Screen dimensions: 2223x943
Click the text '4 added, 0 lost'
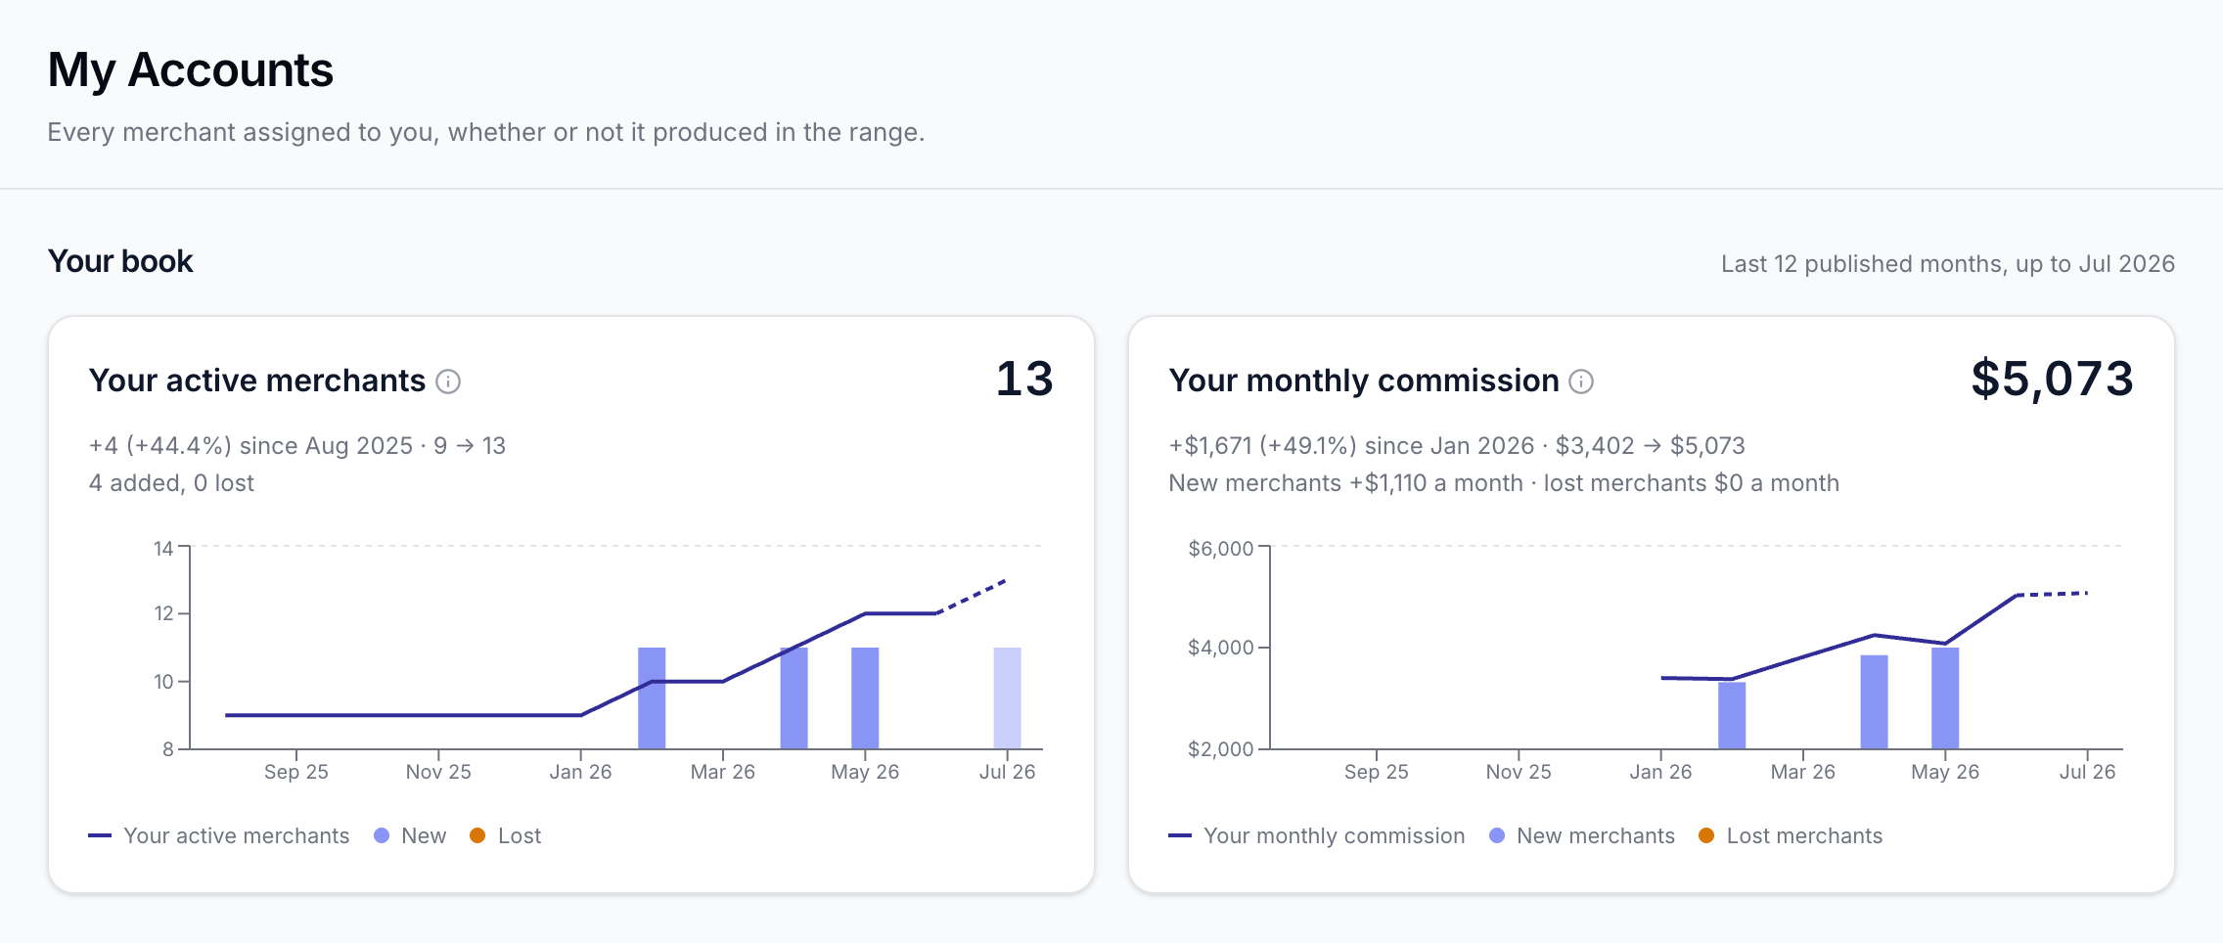coord(171,483)
